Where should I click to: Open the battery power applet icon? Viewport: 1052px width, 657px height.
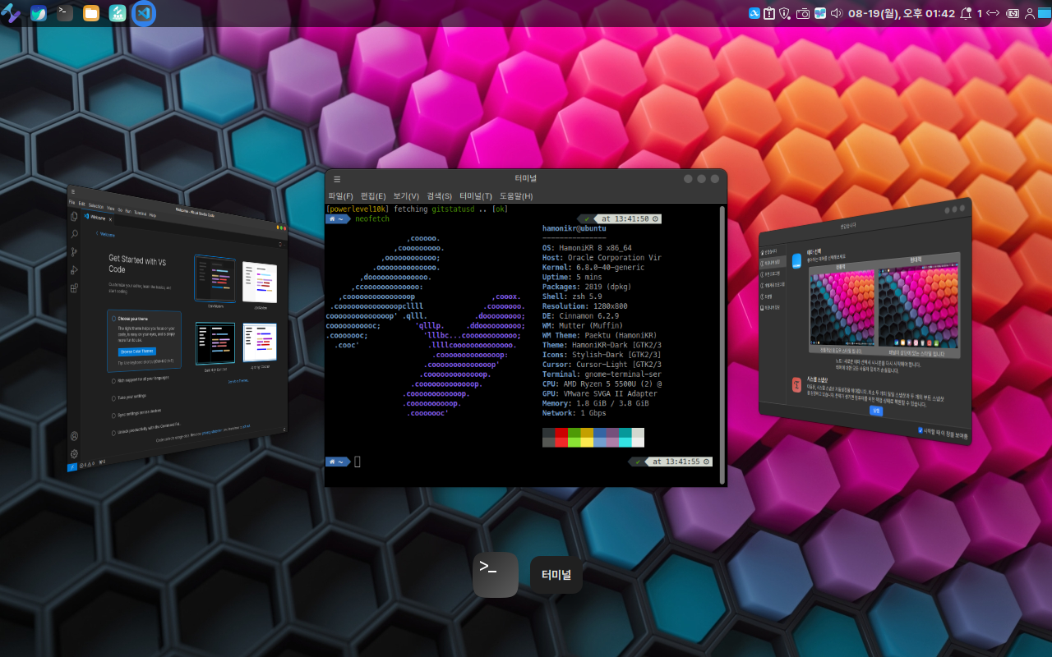[1013, 13]
